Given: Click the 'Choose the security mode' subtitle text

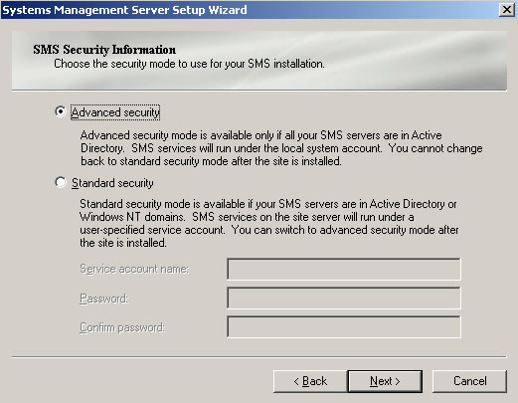Looking at the screenshot, I should 189,64.
